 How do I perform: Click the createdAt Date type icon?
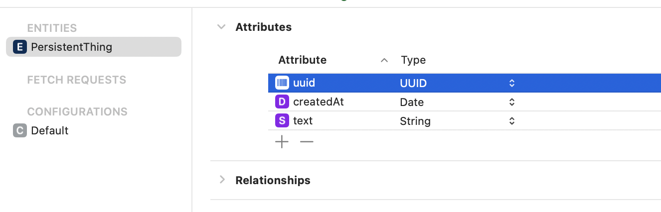pyautogui.click(x=282, y=102)
